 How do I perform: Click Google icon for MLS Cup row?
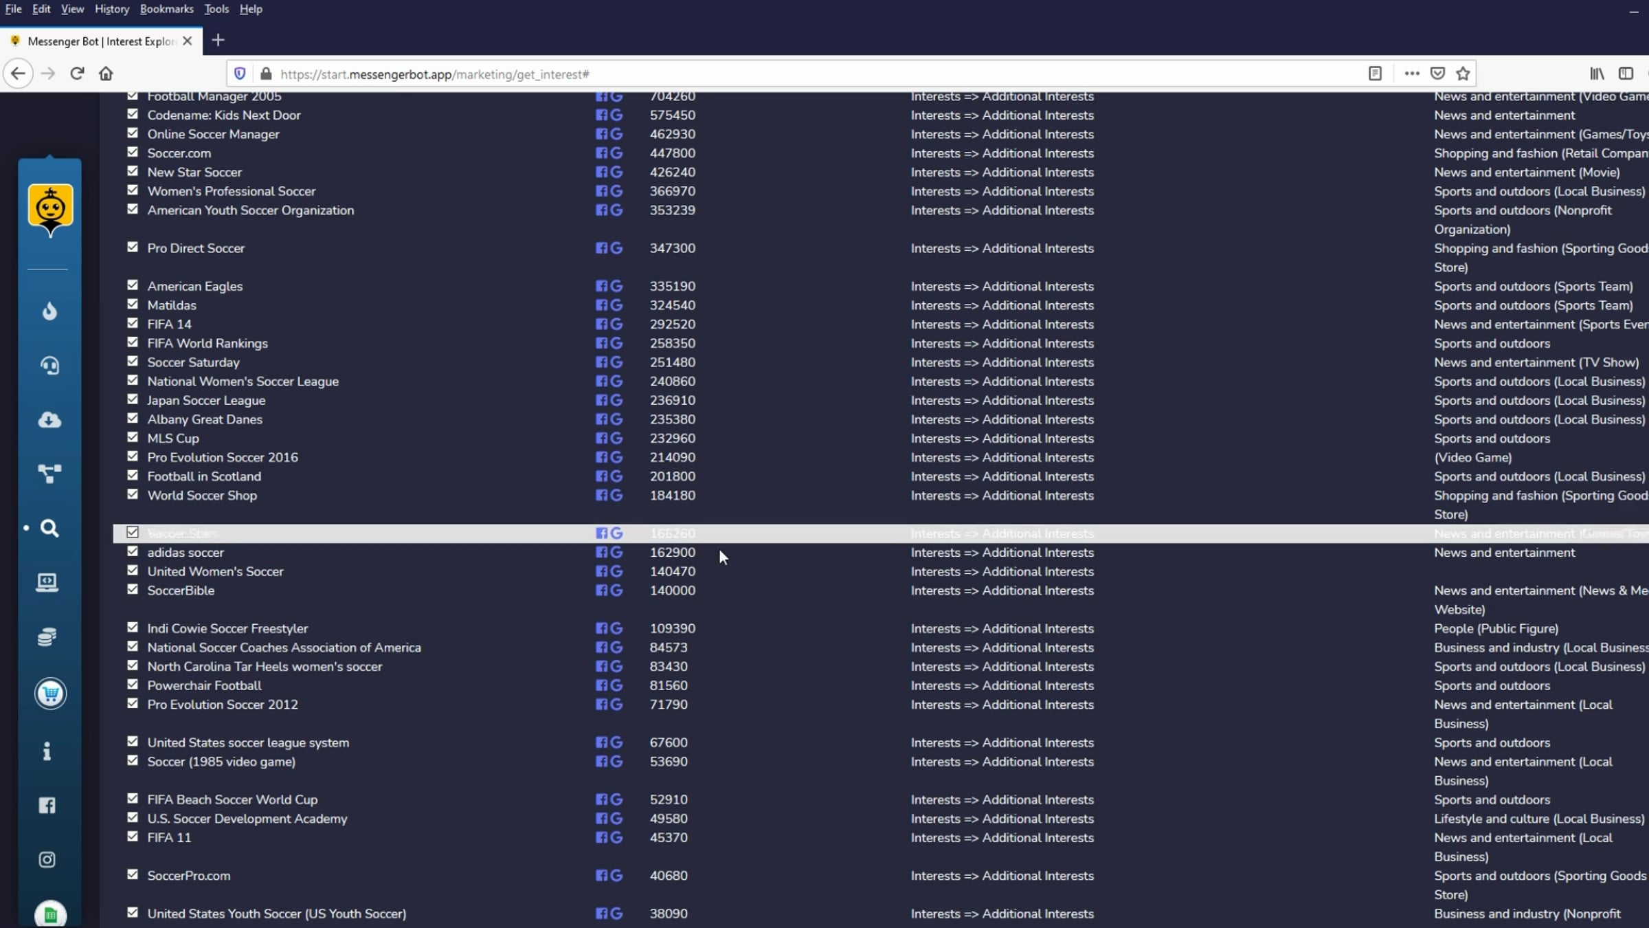coord(616,439)
